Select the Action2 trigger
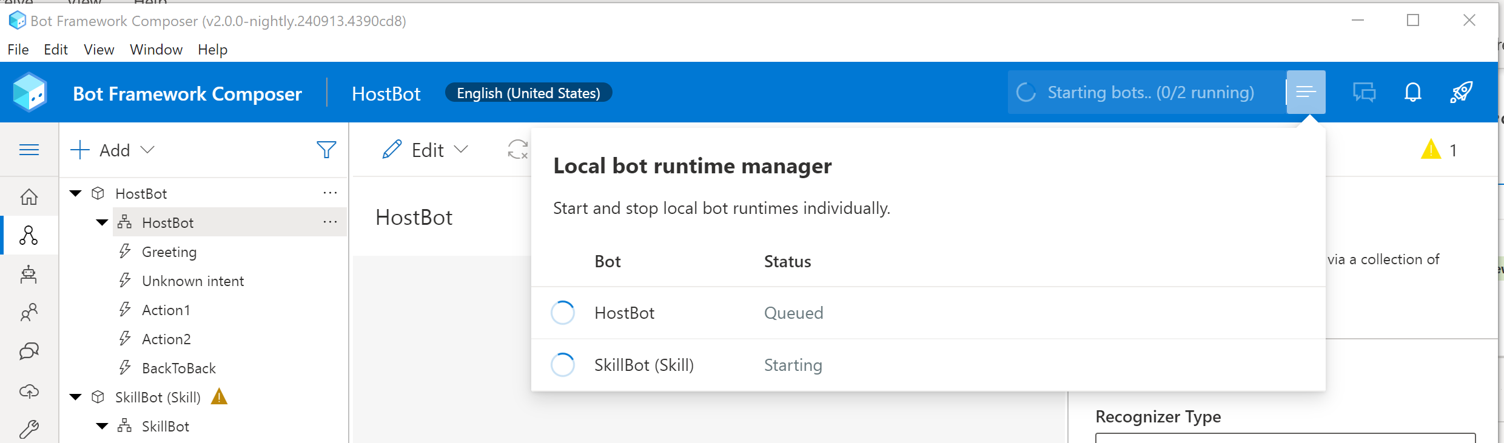This screenshot has width=1504, height=443. pos(166,339)
